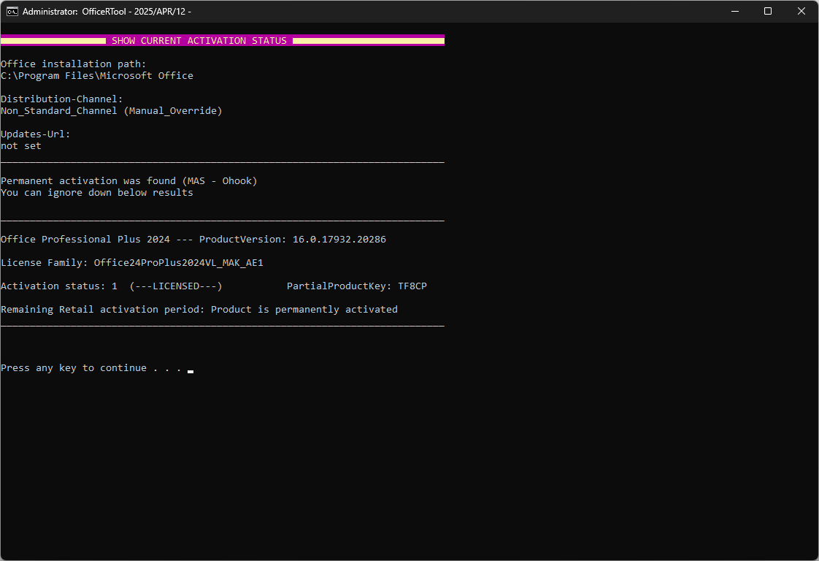The width and height of the screenshot is (819, 561).
Task: Select the path 'C:\Program Files\Microsoft Office'
Action: click(x=97, y=76)
